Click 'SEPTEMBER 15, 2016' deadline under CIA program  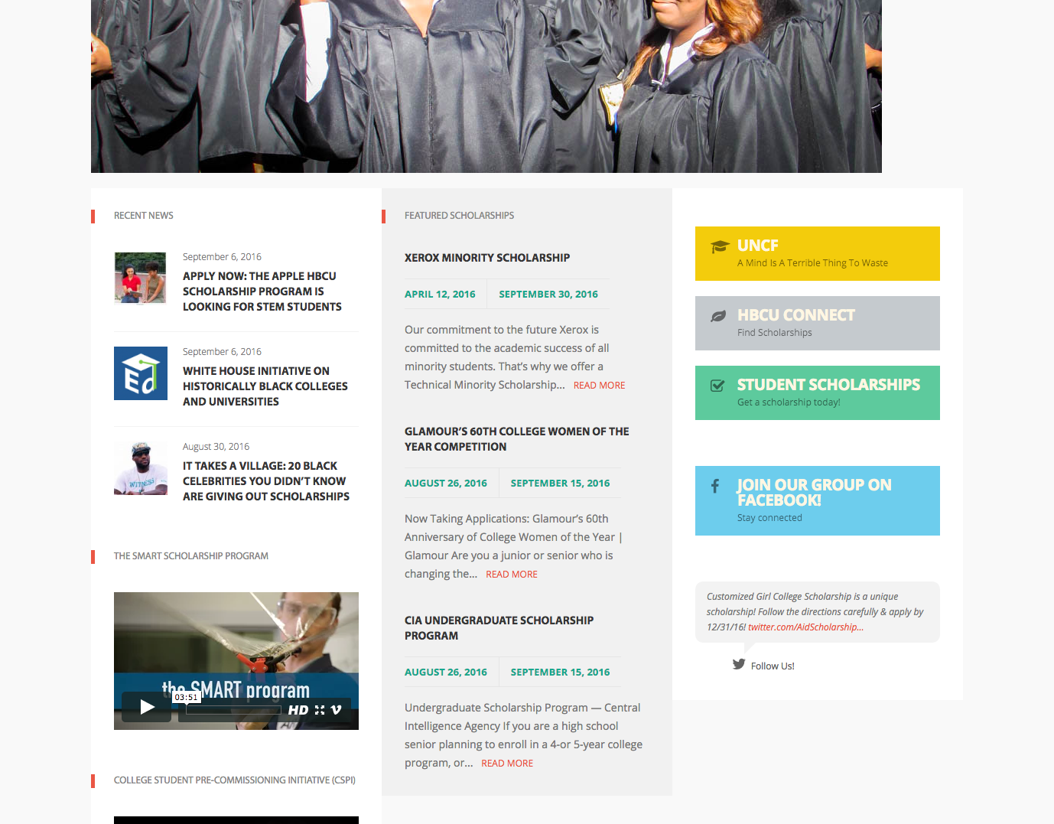[x=560, y=673]
